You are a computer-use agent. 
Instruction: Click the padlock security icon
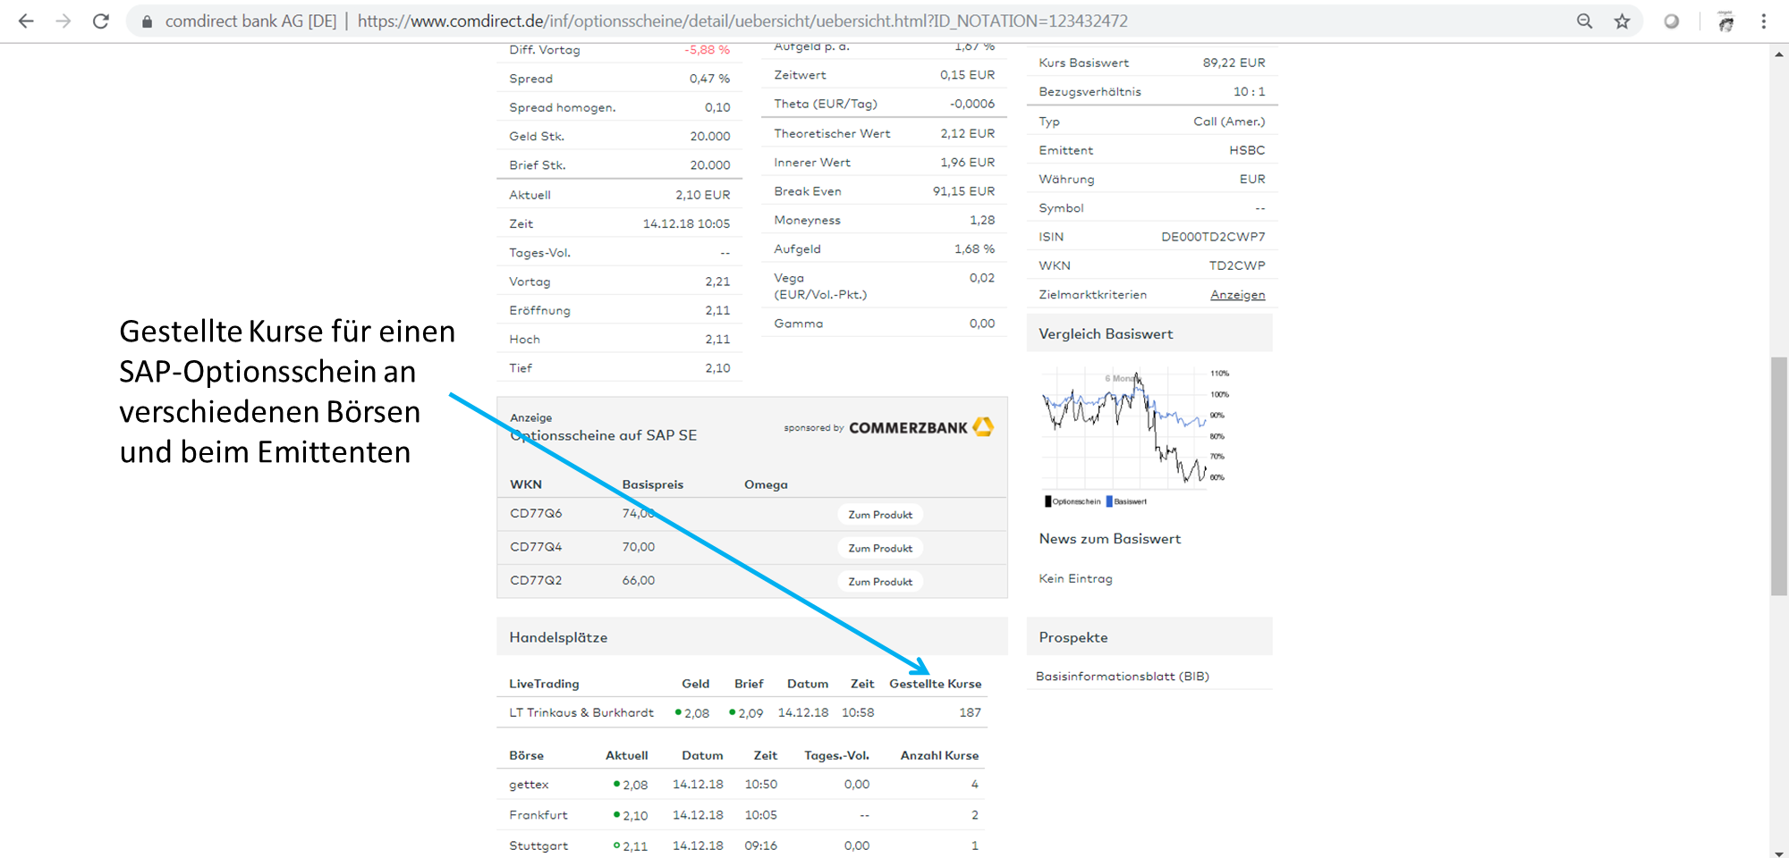click(147, 21)
